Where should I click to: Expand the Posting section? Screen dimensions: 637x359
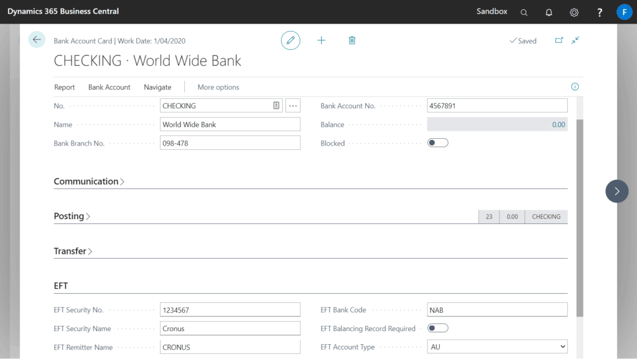click(x=72, y=216)
